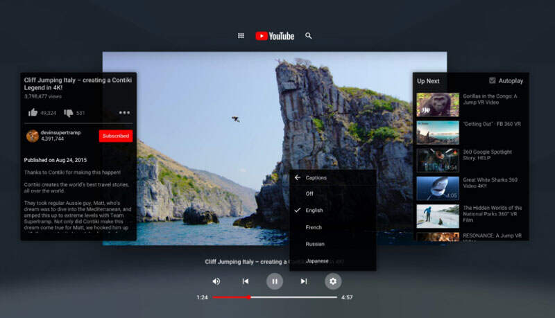This screenshot has width=555, height=318.
Task: Go back from the Captions menu
Action: (x=298, y=178)
